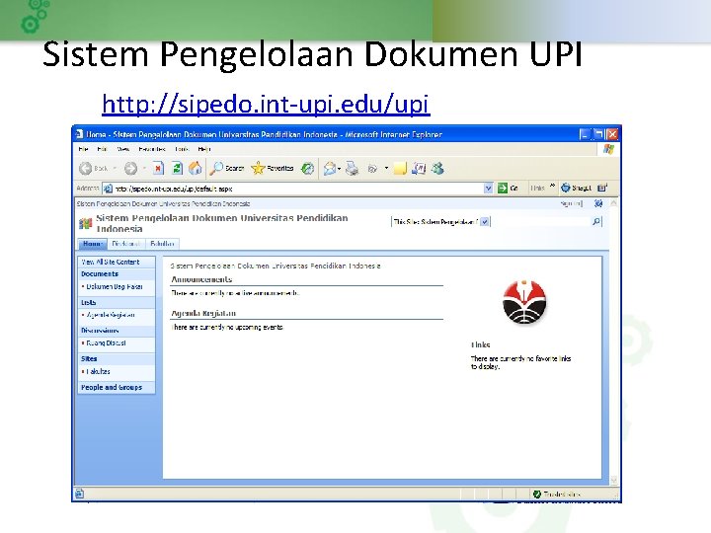The image size is (711, 533).
Task: Open Ruang Diskusi discussion link
Action: (106, 343)
